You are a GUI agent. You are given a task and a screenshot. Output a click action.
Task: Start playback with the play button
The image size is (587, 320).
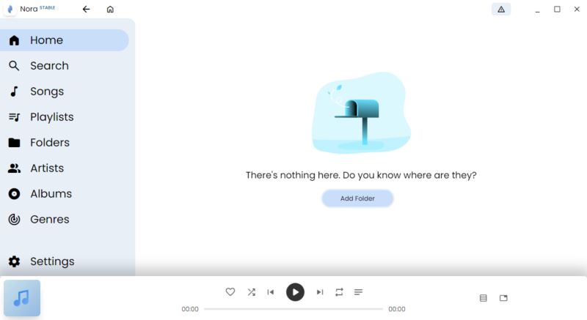296,292
